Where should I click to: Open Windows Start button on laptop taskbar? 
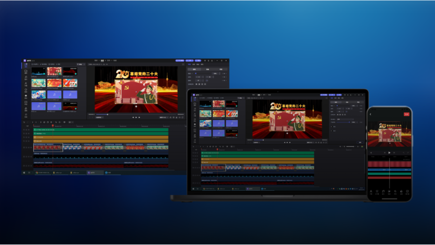pos(193,188)
